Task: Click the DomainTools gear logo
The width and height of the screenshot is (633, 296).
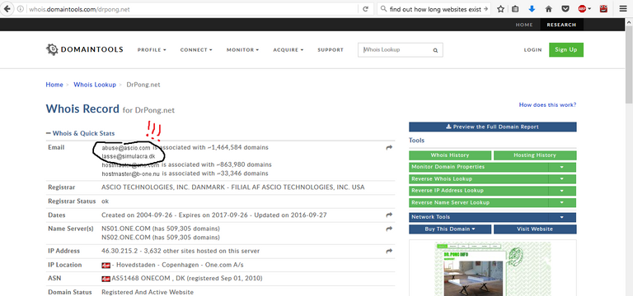Action: tap(52, 49)
